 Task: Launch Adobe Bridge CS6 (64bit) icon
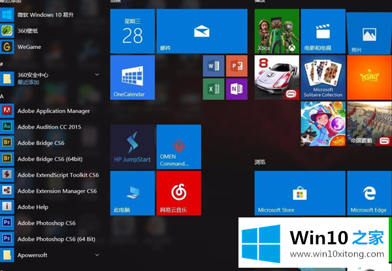7,159
